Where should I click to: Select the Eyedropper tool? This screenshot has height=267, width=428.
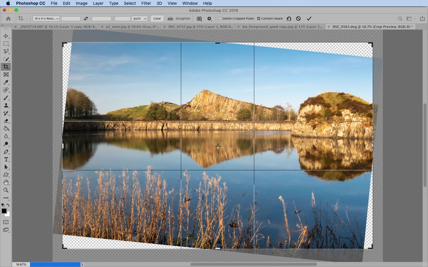[6, 82]
